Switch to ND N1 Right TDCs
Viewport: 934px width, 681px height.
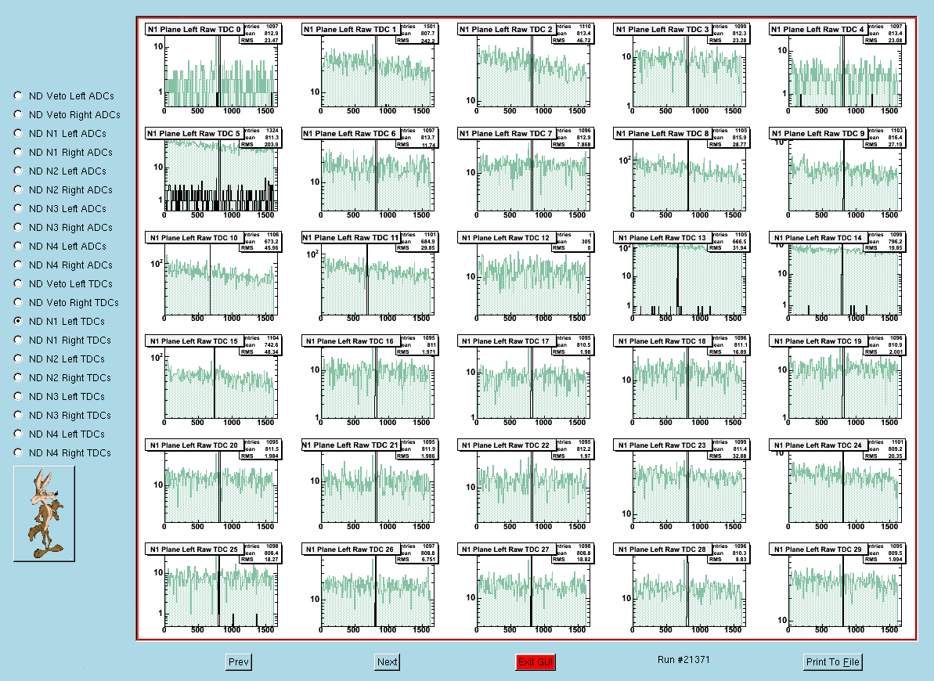point(19,340)
